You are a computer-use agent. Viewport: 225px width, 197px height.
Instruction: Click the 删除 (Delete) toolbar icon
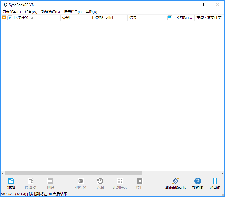point(50,181)
